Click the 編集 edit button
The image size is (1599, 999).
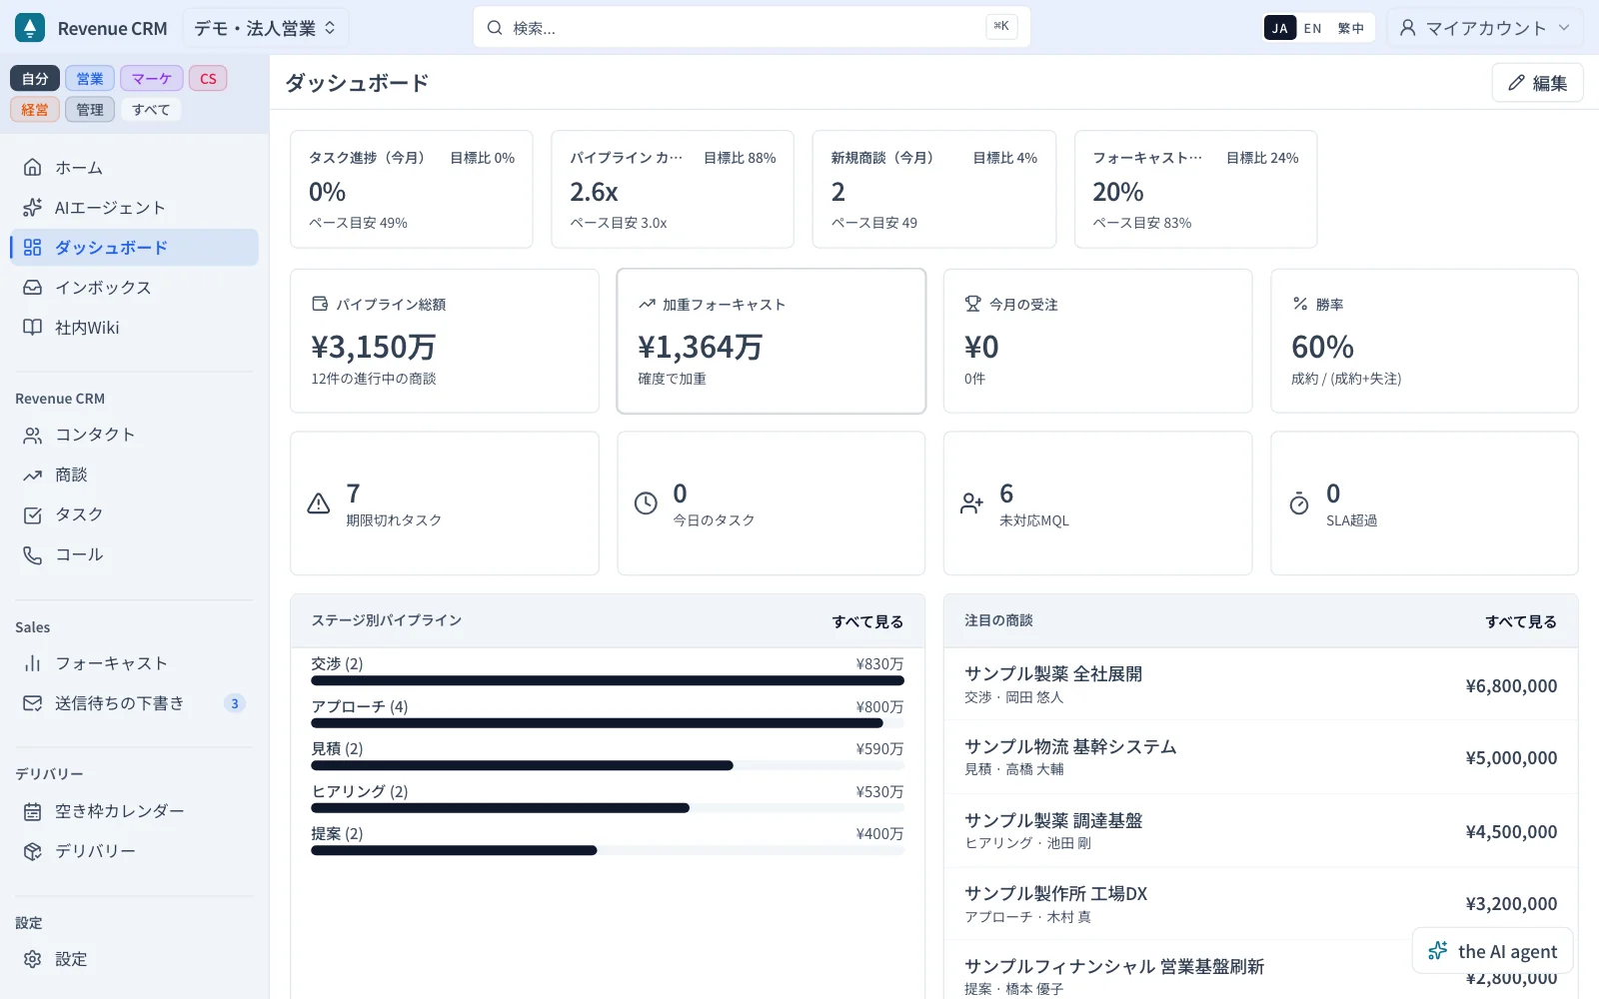pyautogui.click(x=1537, y=83)
